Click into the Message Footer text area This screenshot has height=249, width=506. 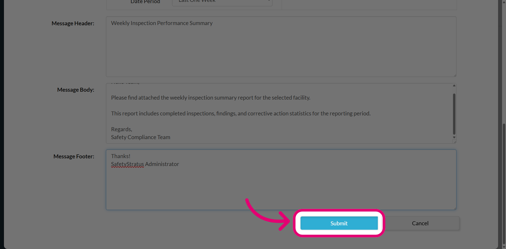tap(281, 180)
